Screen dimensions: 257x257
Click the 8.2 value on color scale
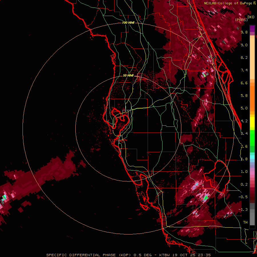244,57
